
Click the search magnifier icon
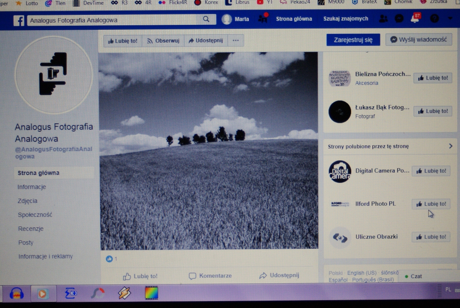pos(206,19)
